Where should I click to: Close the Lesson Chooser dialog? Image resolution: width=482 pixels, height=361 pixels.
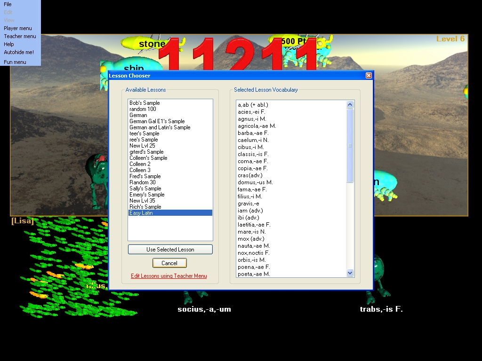tap(369, 76)
